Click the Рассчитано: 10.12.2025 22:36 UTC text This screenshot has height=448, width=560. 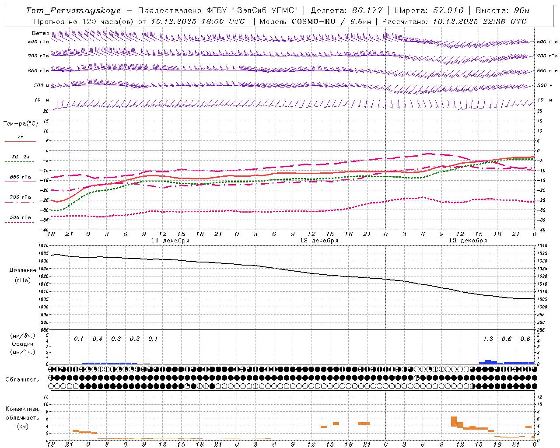pyautogui.click(x=454, y=21)
